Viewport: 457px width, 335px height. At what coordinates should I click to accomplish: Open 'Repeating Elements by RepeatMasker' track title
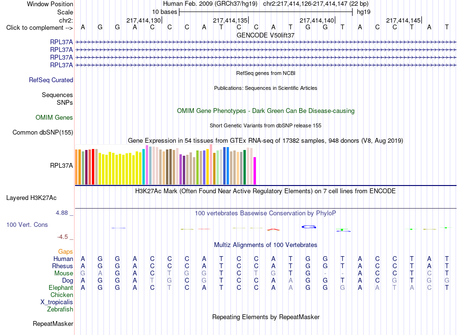[x=266, y=317]
